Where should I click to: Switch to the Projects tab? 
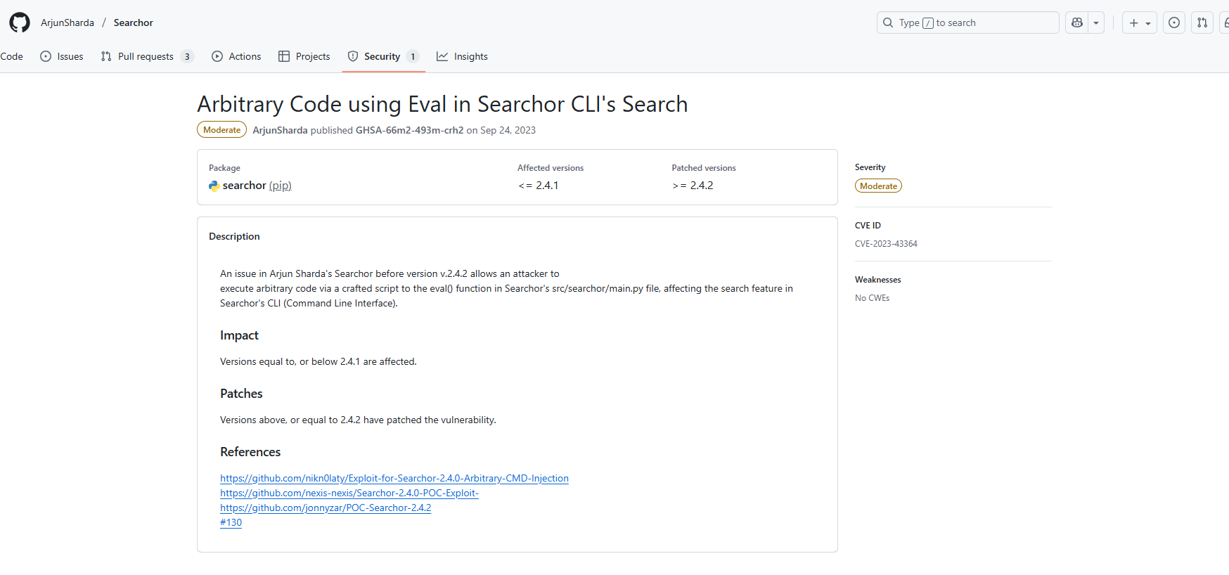[x=304, y=56]
